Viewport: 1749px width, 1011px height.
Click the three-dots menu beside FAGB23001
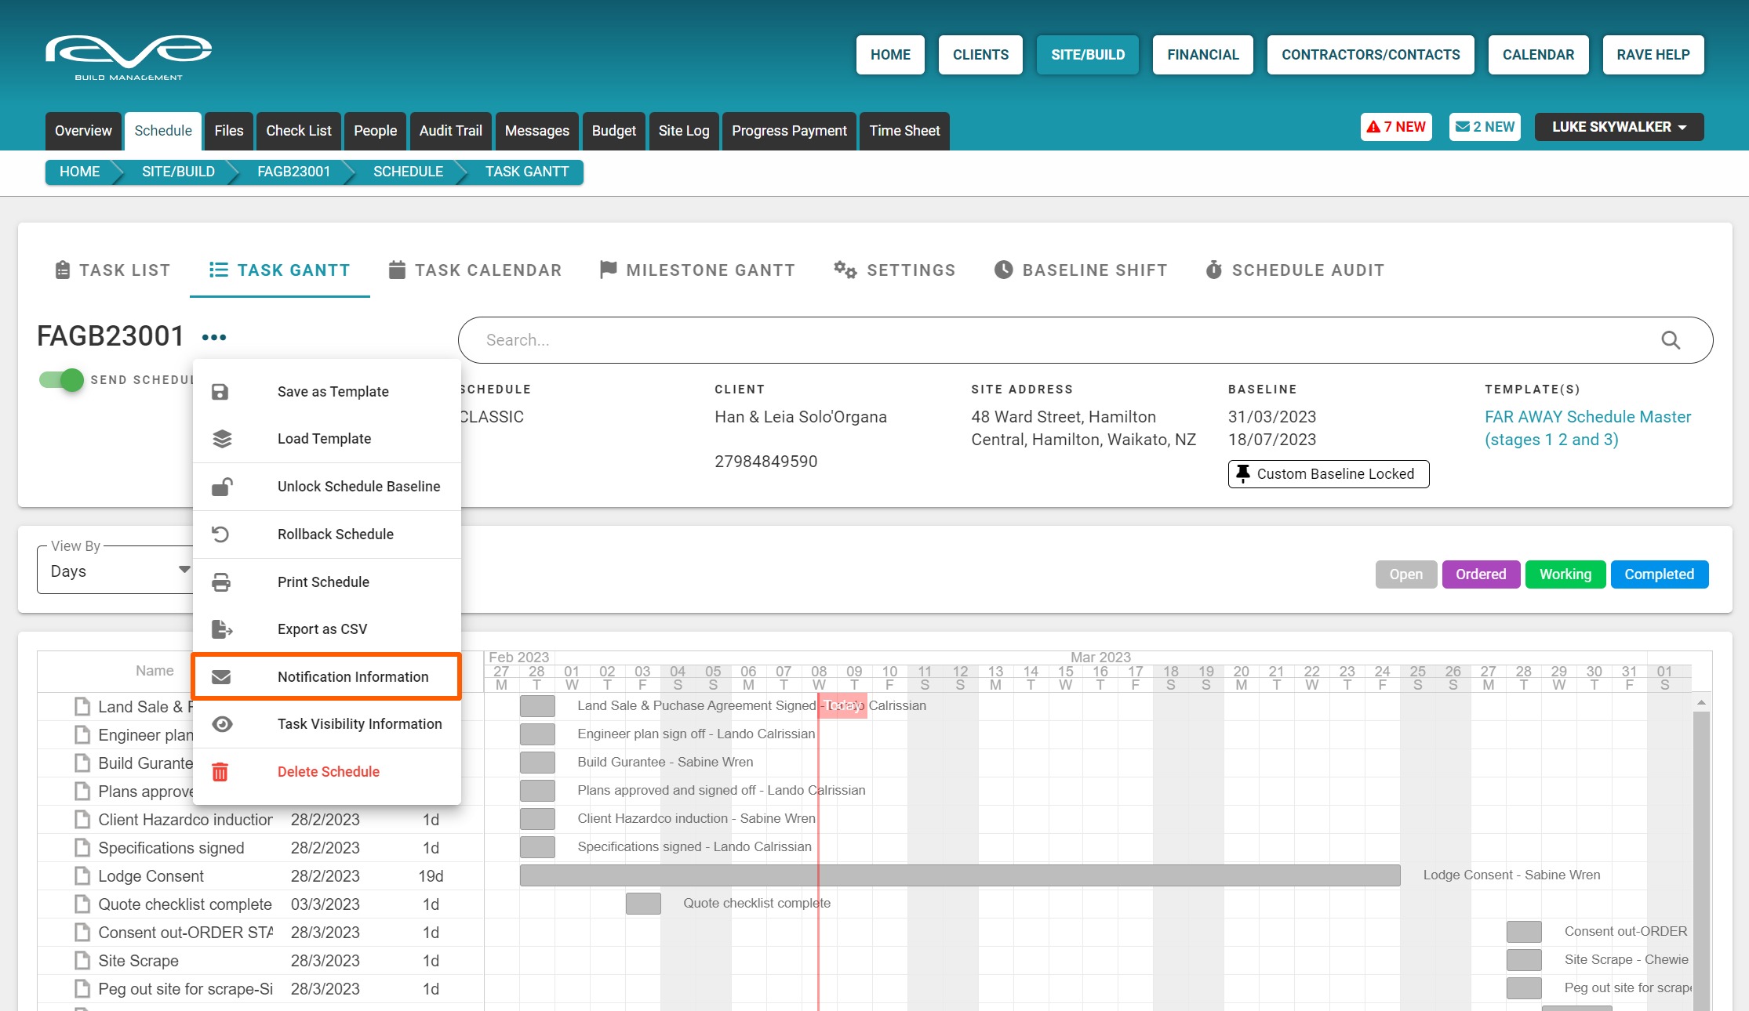[213, 337]
